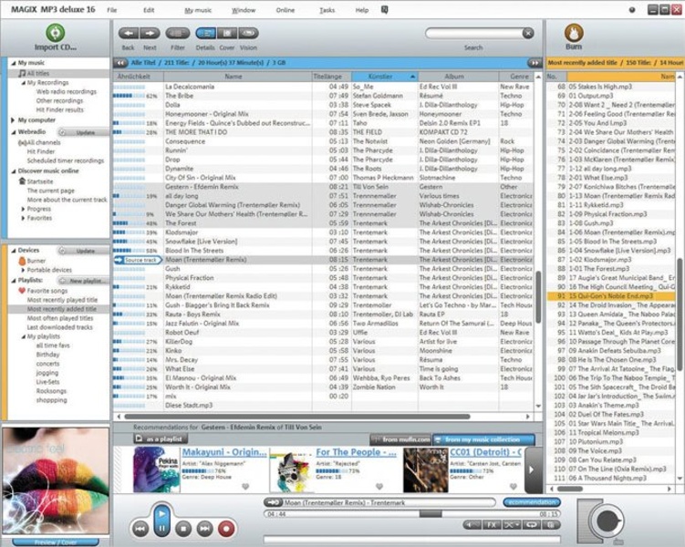This screenshot has width=685, height=547.
Task: Expand the My computer node
Action: point(13,120)
